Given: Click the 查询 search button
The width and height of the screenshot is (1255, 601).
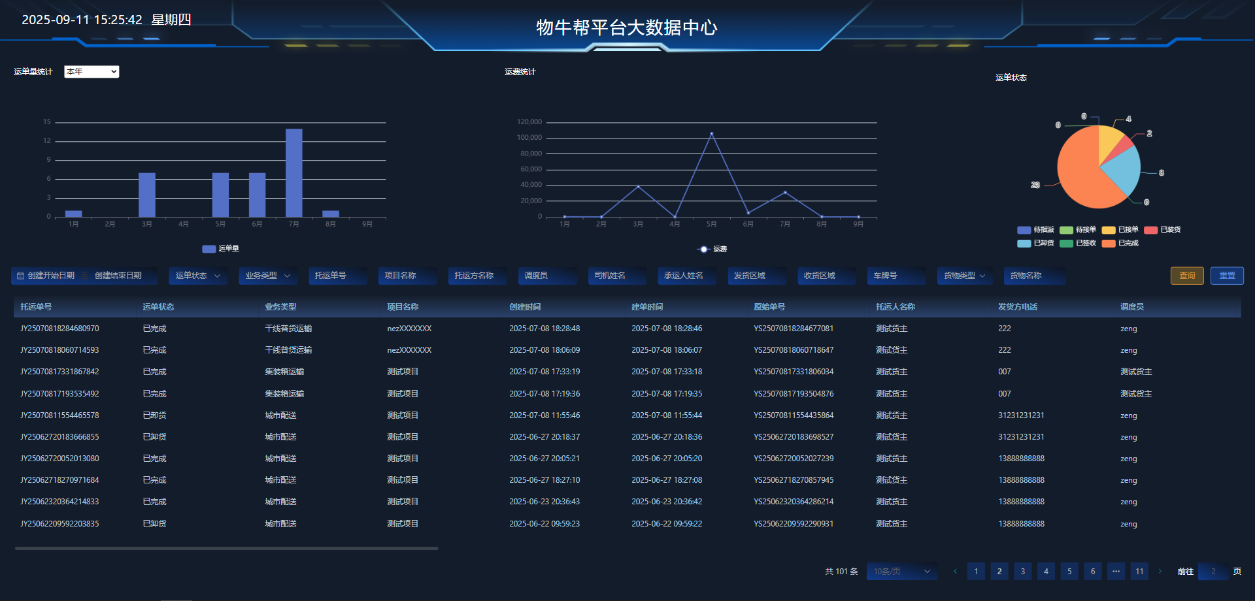Looking at the screenshot, I should [x=1187, y=276].
